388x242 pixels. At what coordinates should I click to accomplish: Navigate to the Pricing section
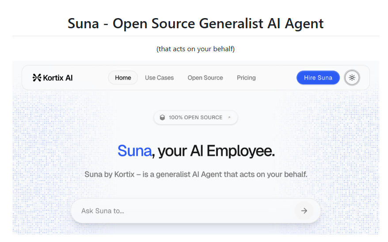click(246, 78)
